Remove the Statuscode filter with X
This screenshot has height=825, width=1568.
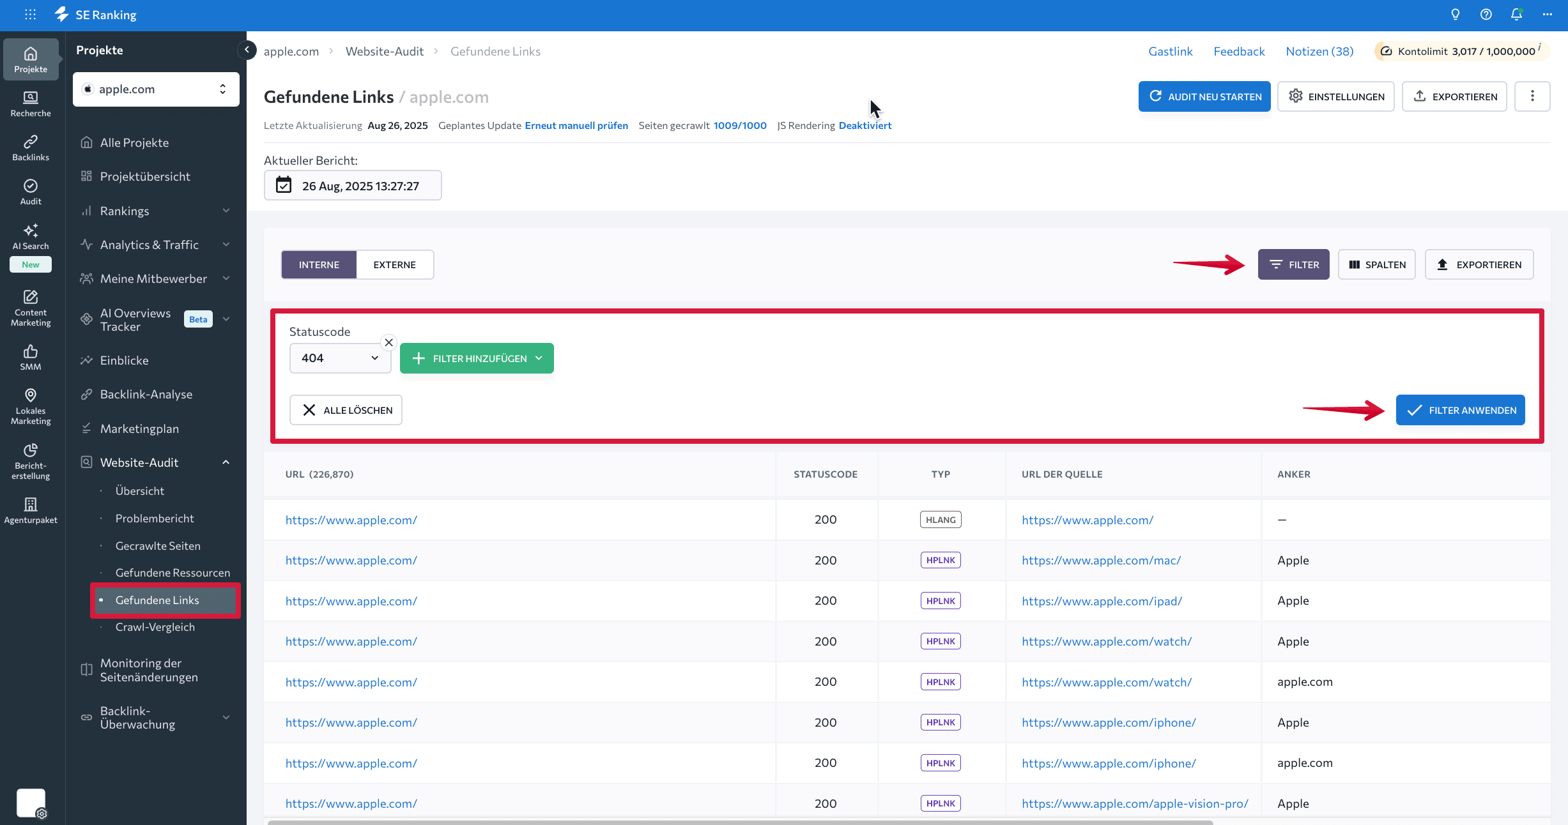point(388,342)
